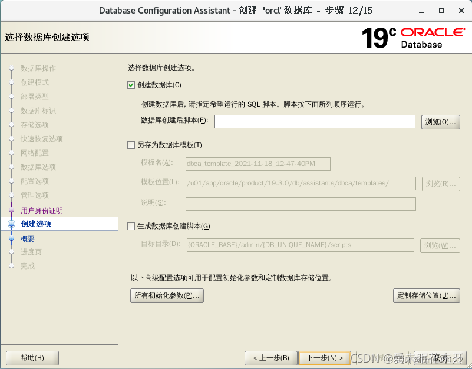The width and height of the screenshot is (472, 369).
Task: Proceed with 下一步(N) button
Action: (x=325, y=358)
